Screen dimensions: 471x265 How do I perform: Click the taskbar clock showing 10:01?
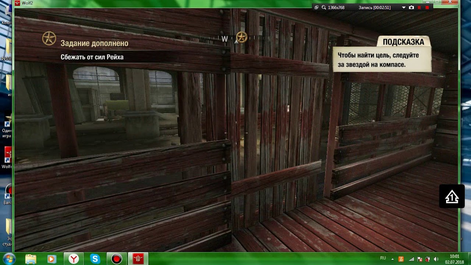tap(454, 259)
